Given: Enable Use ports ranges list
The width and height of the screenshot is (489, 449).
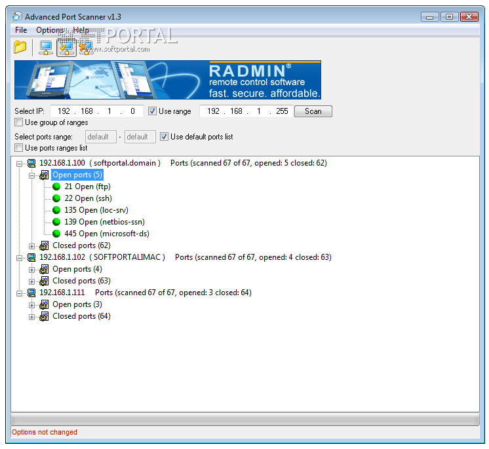Looking at the screenshot, I should (19, 148).
